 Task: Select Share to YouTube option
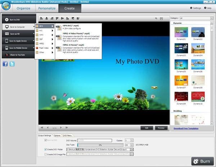19,55
